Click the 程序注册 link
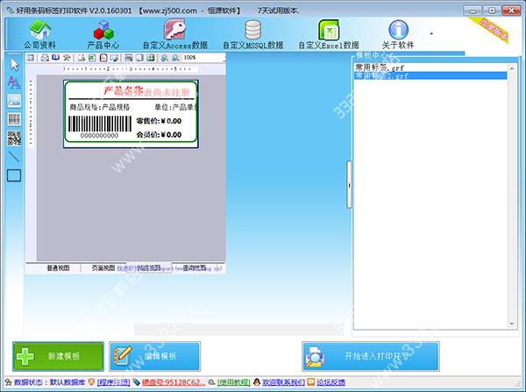This screenshot has width=526, height=392. tap(113, 383)
